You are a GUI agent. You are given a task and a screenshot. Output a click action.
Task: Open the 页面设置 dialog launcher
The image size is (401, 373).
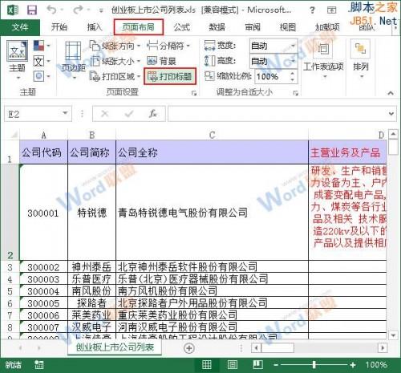pos(194,93)
